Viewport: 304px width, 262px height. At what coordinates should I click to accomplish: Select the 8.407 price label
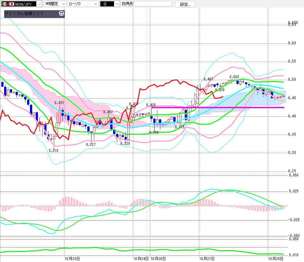pos(108,112)
